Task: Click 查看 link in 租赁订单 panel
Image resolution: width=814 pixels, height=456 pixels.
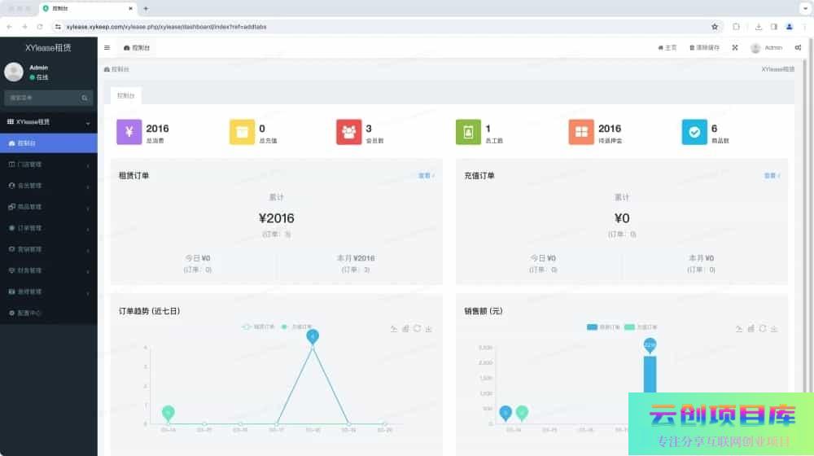Action: (426, 175)
